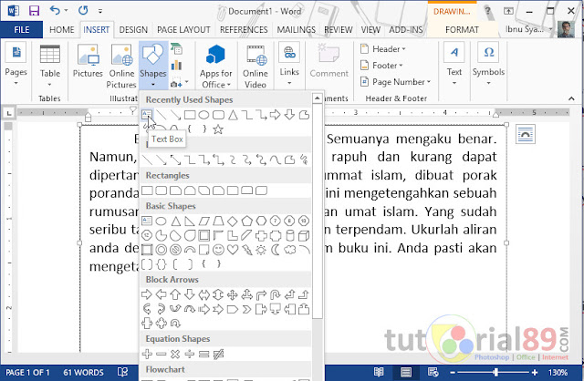Image resolution: width=584 pixels, height=381 pixels.
Task: Insert an Online Video
Action: (x=255, y=67)
